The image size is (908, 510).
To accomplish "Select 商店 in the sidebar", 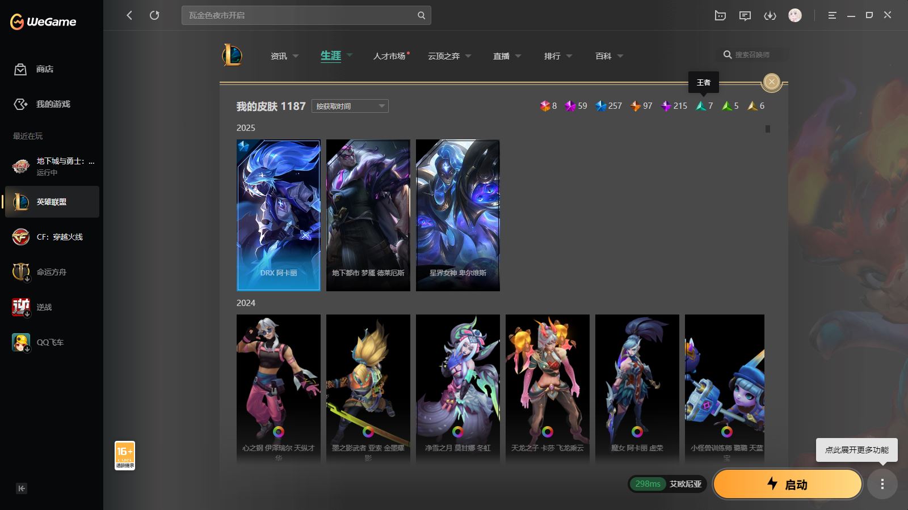I will [44, 69].
